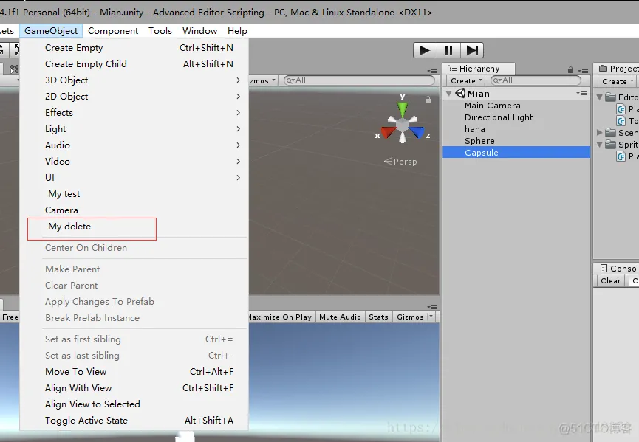Screen dimensions: 639x442
Task: Select Directional Light in Hierarchy
Action: (516, 117)
